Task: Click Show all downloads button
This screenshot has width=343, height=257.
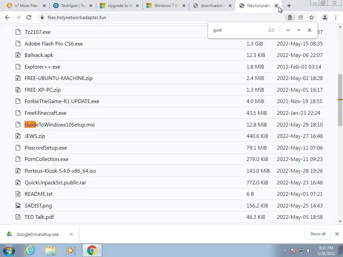Action: 318,234
